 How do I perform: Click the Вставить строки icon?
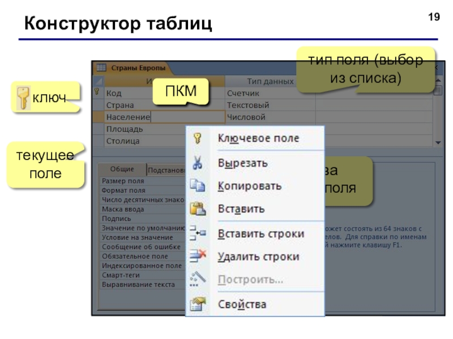click(198, 233)
